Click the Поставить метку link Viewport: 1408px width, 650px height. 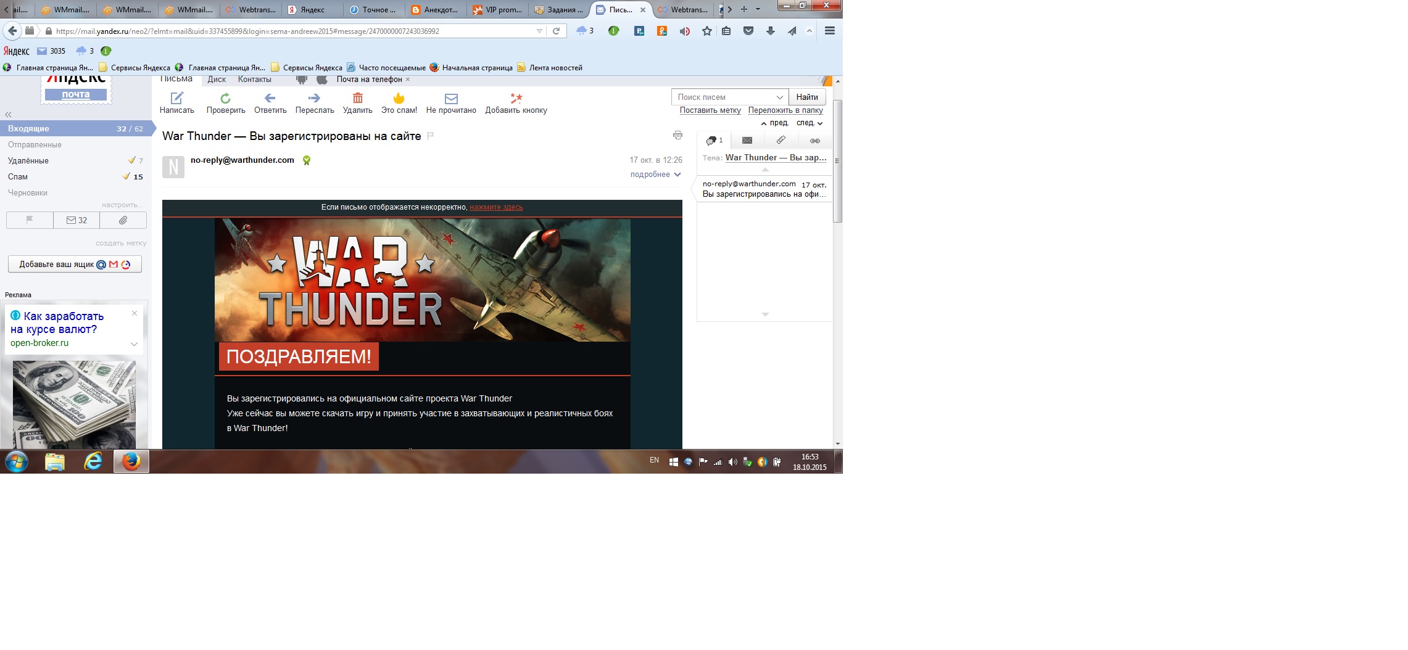(710, 110)
